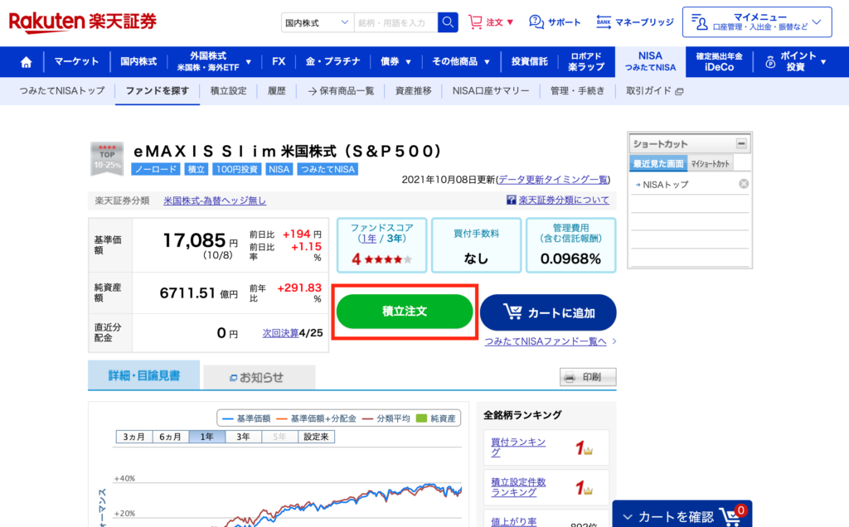Go to home via house icon
Image resolution: width=849 pixels, height=527 pixels.
pos(26,61)
